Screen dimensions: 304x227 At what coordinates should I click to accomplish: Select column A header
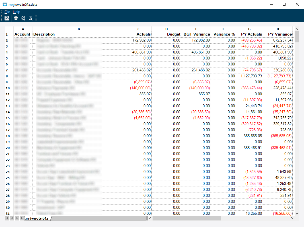point(23,29)
